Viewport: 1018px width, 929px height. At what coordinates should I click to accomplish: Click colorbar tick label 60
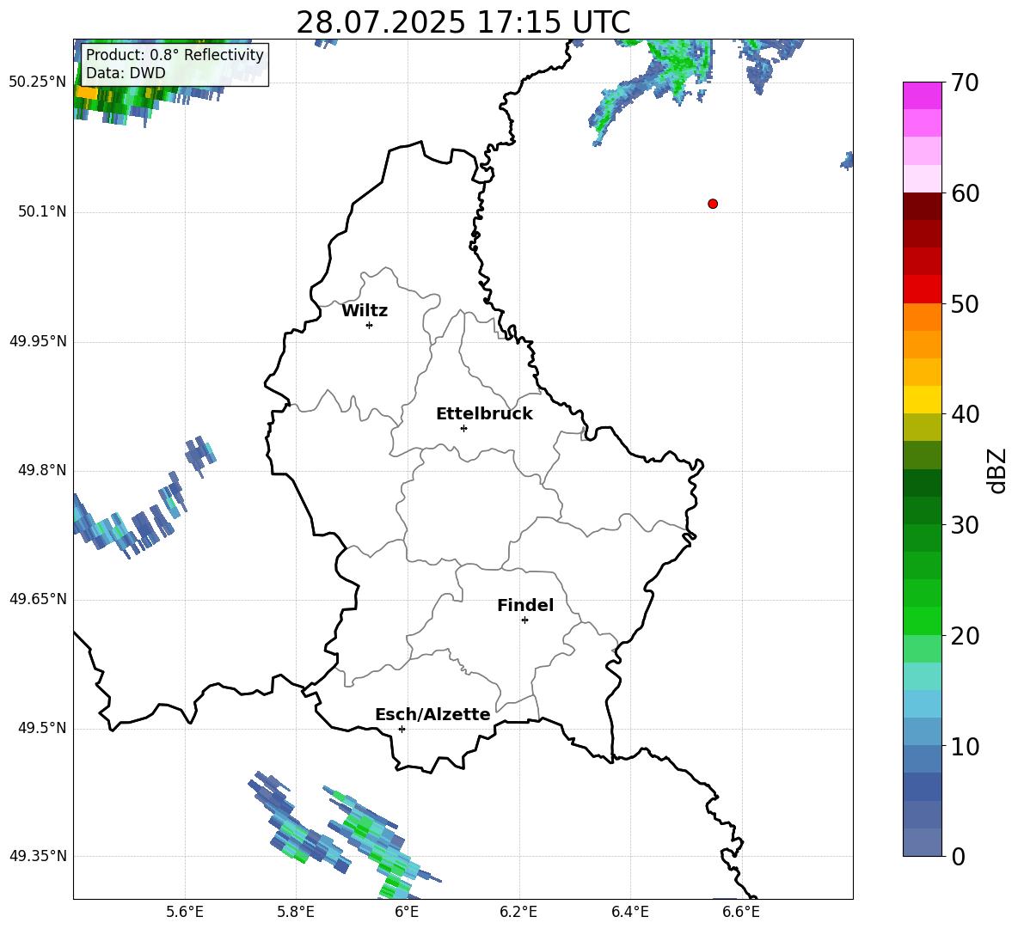pyautogui.click(x=966, y=193)
